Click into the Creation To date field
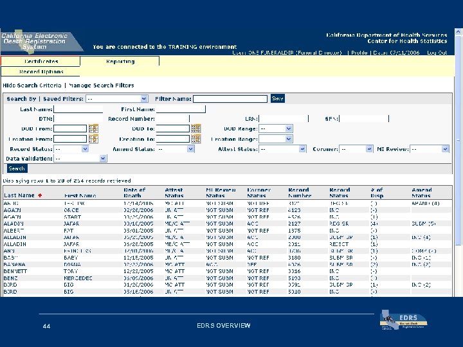Viewport: 463px width, 347px height. (173, 139)
